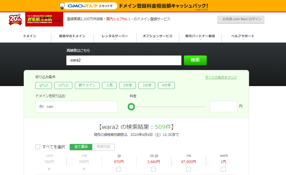The image size is (286, 175).
Task: Click the lightbulb icon in the banner
Action: (x=62, y=6)
